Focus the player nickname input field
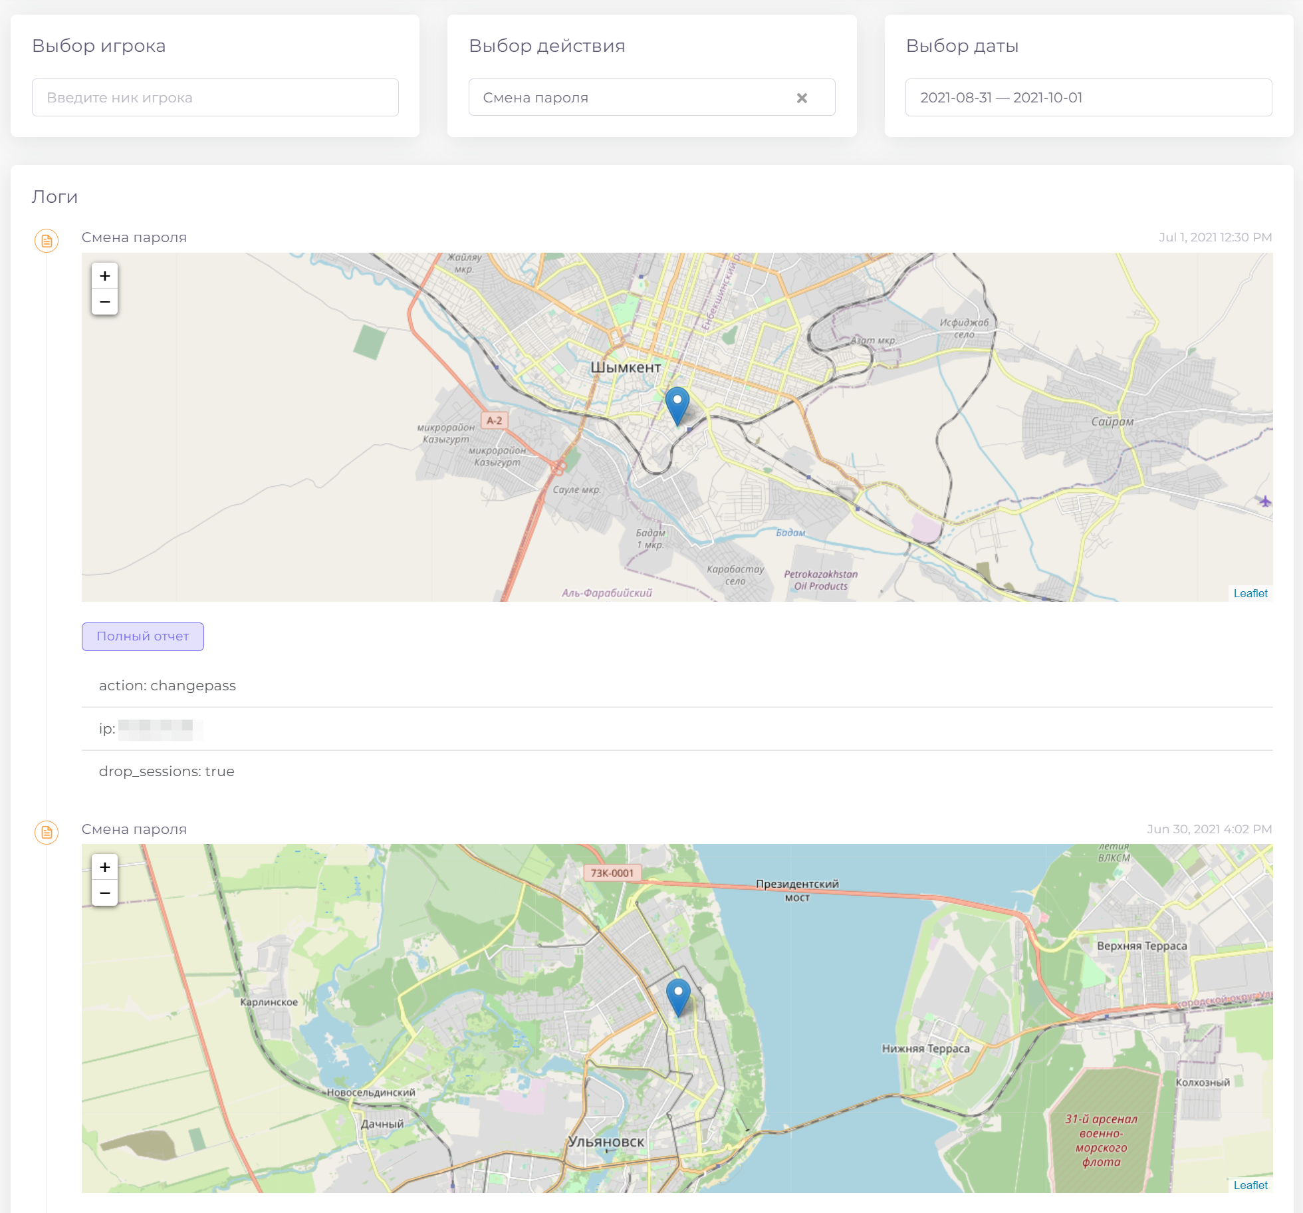Viewport: 1303px width, 1213px height. pyautogui.click(x=215, y=98)
